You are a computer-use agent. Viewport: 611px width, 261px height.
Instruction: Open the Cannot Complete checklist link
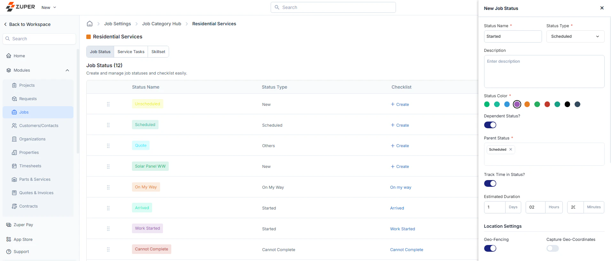(406, 250)
